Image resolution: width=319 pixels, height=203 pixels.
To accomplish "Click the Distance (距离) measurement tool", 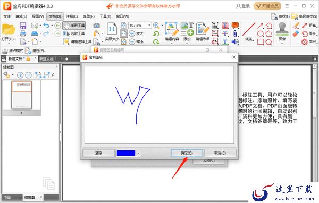I will pos(309,26).
